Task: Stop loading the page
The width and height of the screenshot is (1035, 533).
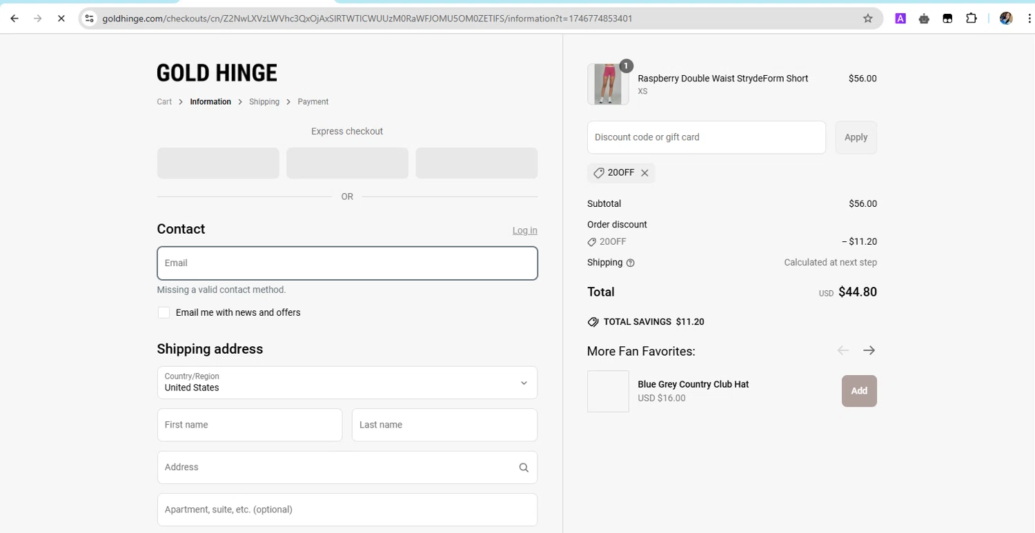Action: (x=61, y=19)
